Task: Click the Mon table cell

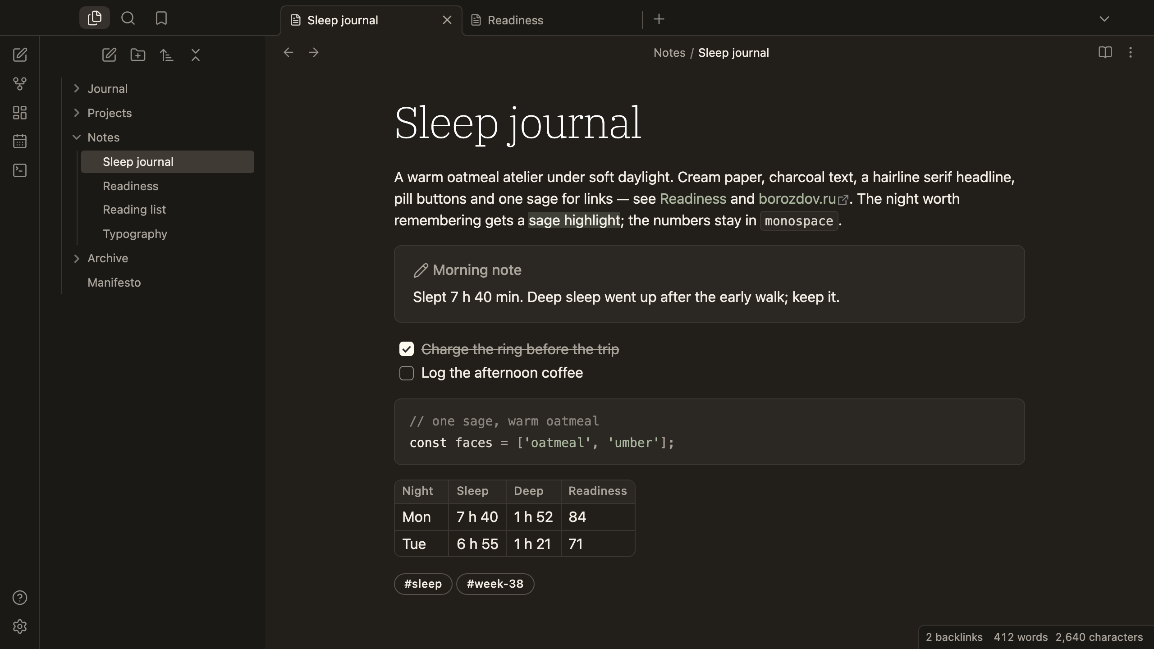Action: pyautogui.click(x=421, y=517)
